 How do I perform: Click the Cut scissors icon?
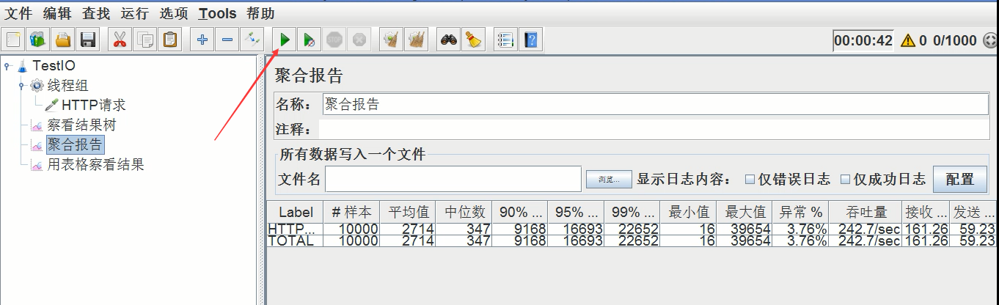click(x=120, y=40)
